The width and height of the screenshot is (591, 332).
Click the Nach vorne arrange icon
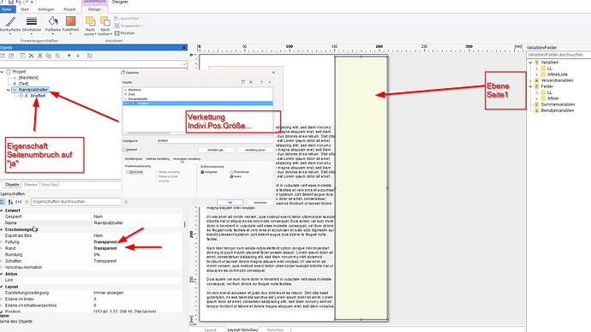pos(90,21)
